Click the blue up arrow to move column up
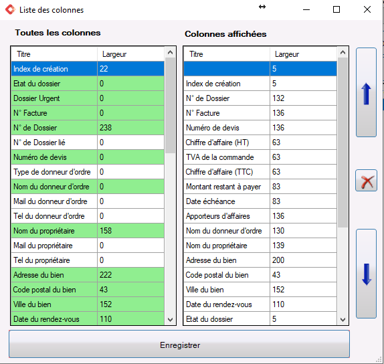 (x=366, y=92)
